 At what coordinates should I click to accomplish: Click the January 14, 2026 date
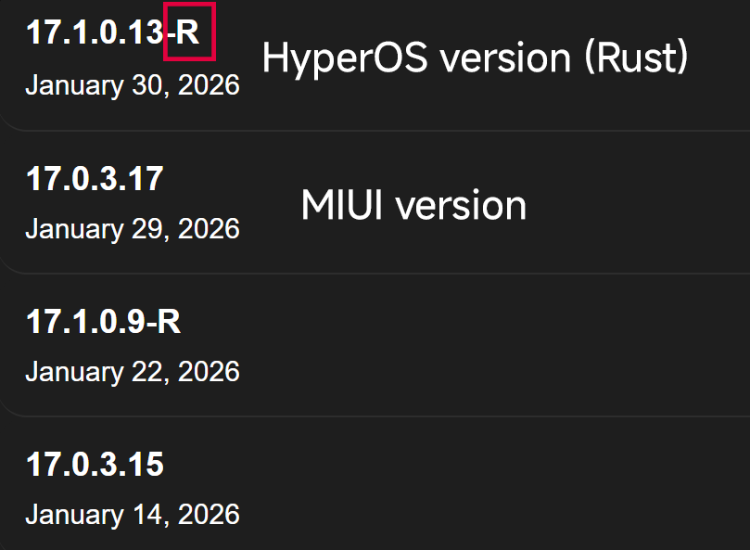[133, 515]
